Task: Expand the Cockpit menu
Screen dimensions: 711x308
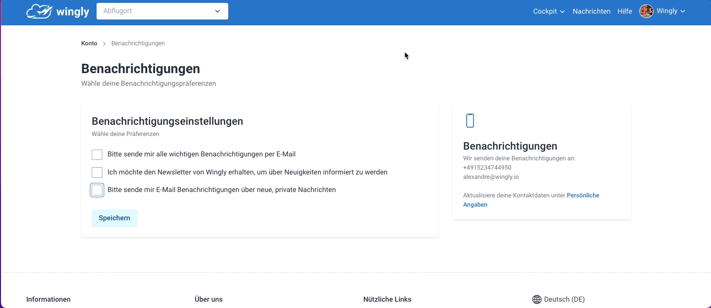Action: tap(549, 11)
